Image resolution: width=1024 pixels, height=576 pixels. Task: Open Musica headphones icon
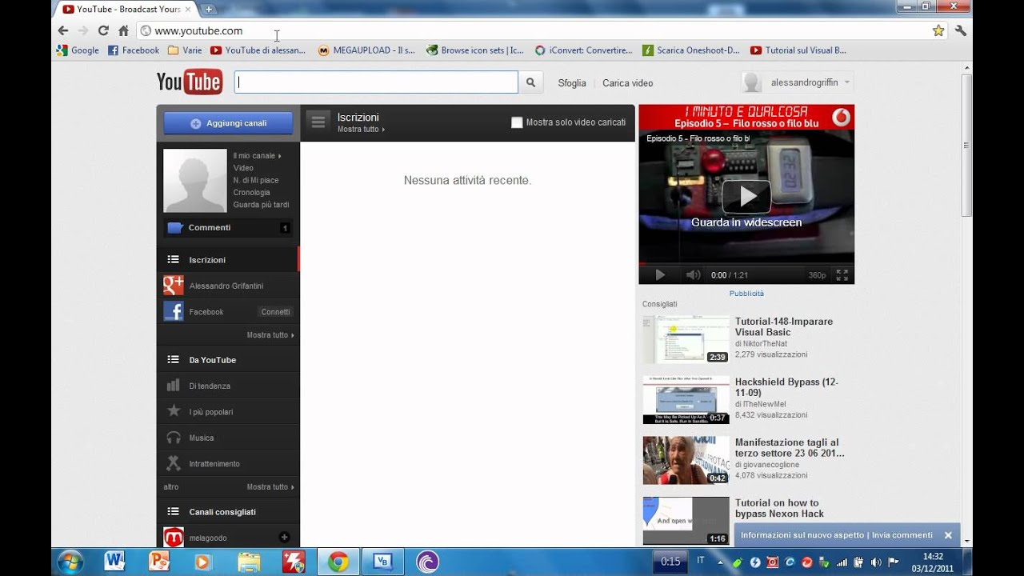pos(174,438)
